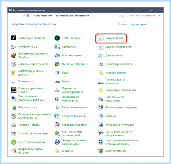Open the Центр синхронизации green icon
The height and width of the screenshot is (164, 171).
tap(13, 142)
